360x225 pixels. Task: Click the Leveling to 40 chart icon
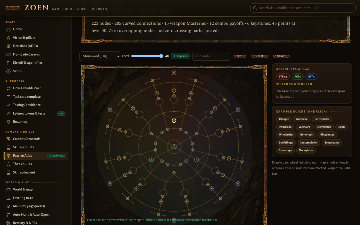coord(8,198)
